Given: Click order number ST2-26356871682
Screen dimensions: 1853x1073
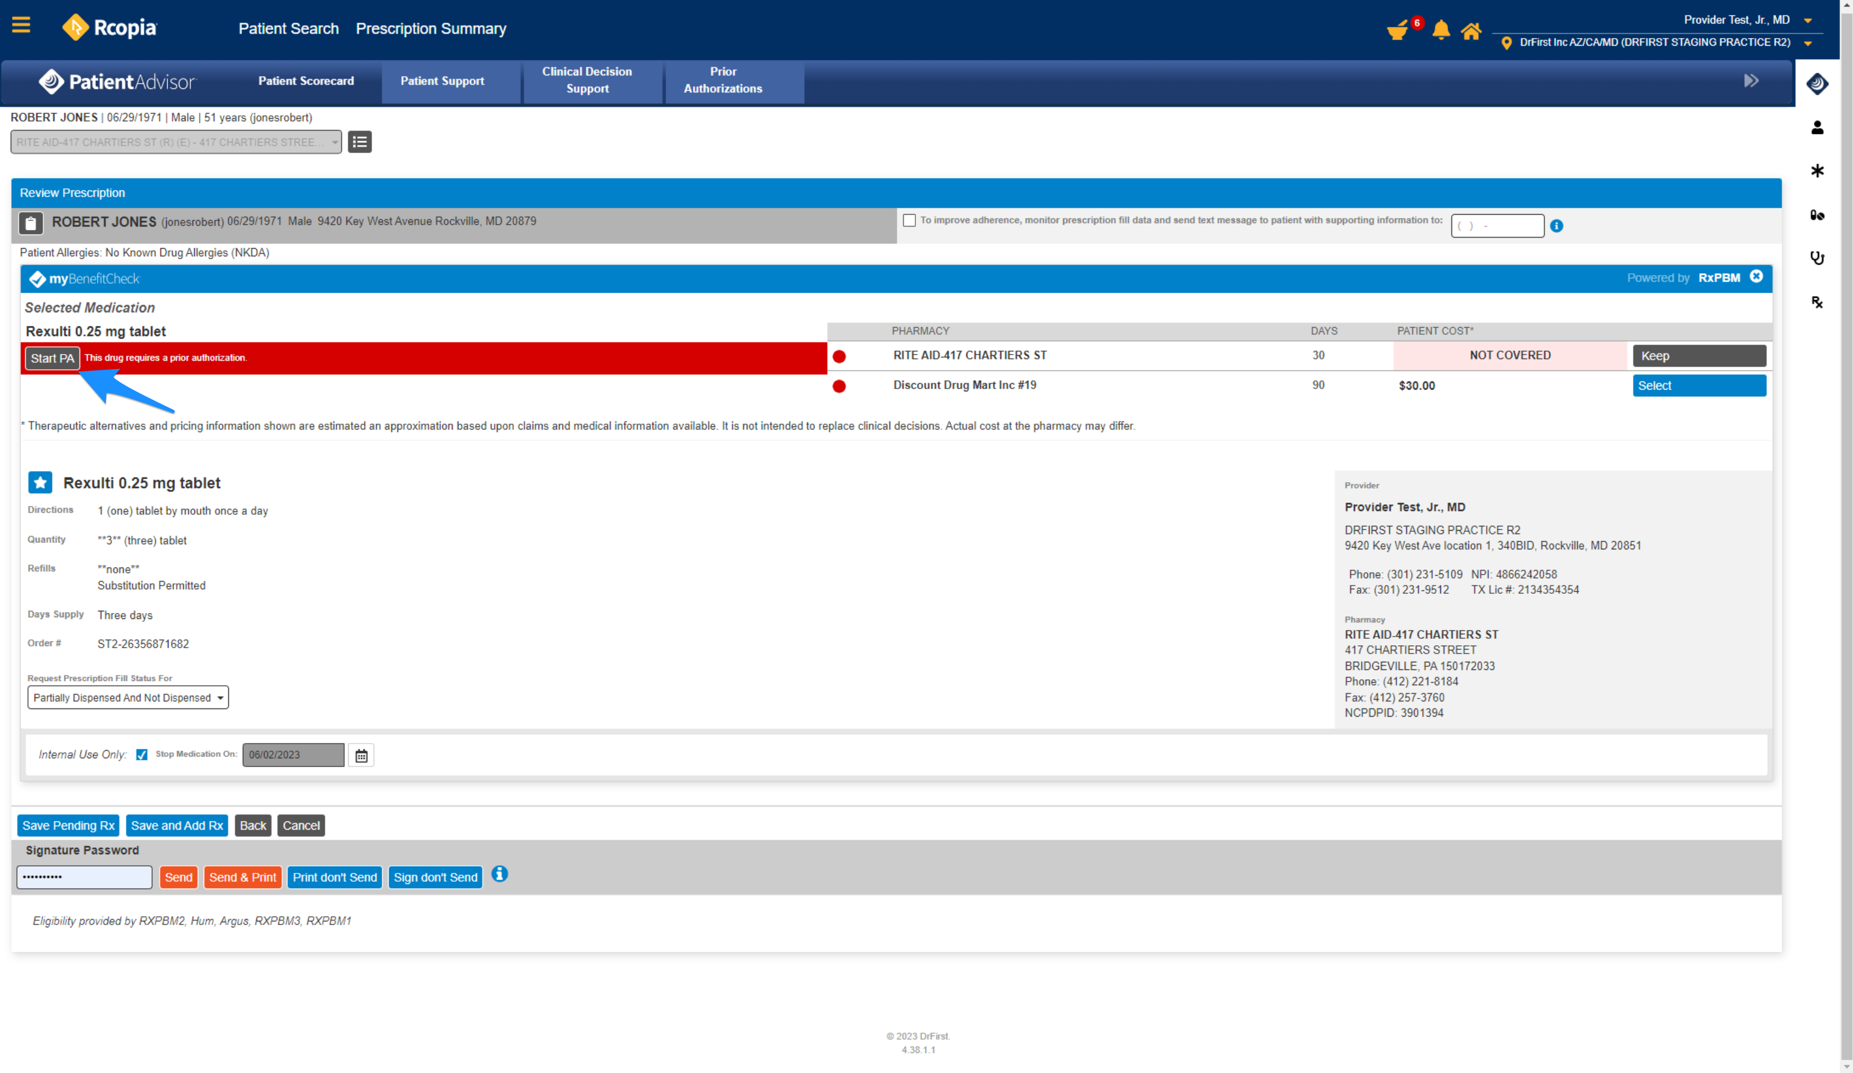Looking at the screenshot, I should coord(143,645).
